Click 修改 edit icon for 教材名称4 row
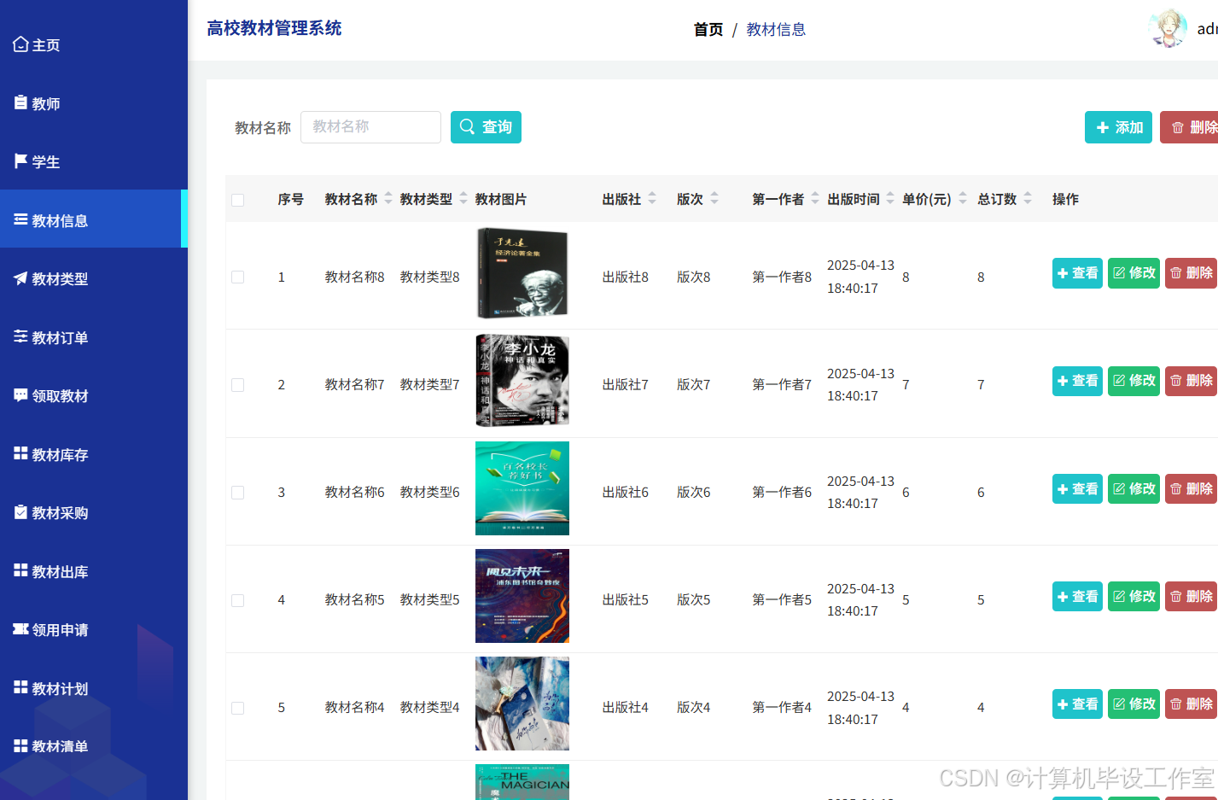This screenshot has height=800, width=1218. tap(1119, 704)
